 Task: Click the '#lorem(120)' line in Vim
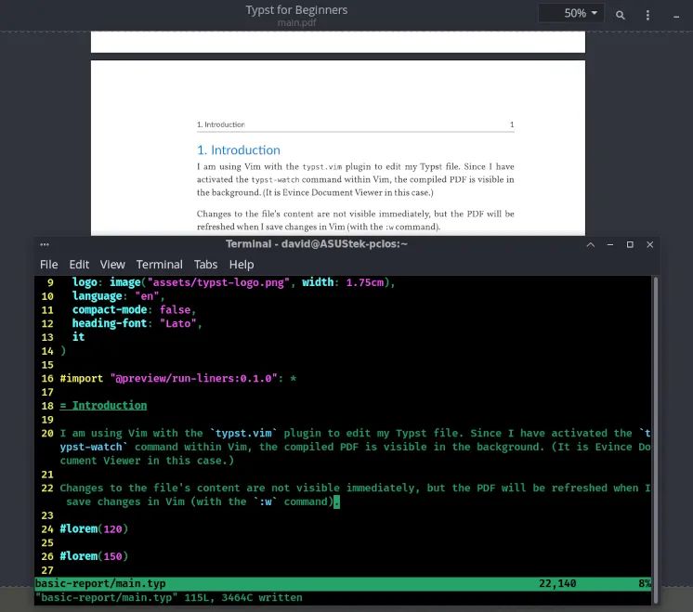tap(94, 529)
